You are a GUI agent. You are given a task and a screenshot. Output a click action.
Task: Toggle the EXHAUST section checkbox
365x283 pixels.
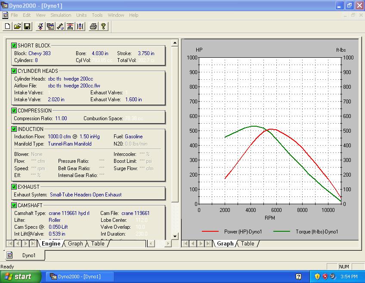[14, 187]
